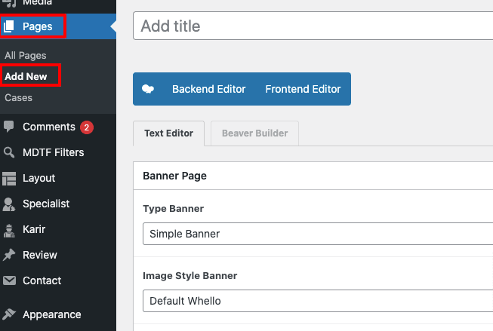
Task: Open the Cases submenu link
Action: point(18,98)
